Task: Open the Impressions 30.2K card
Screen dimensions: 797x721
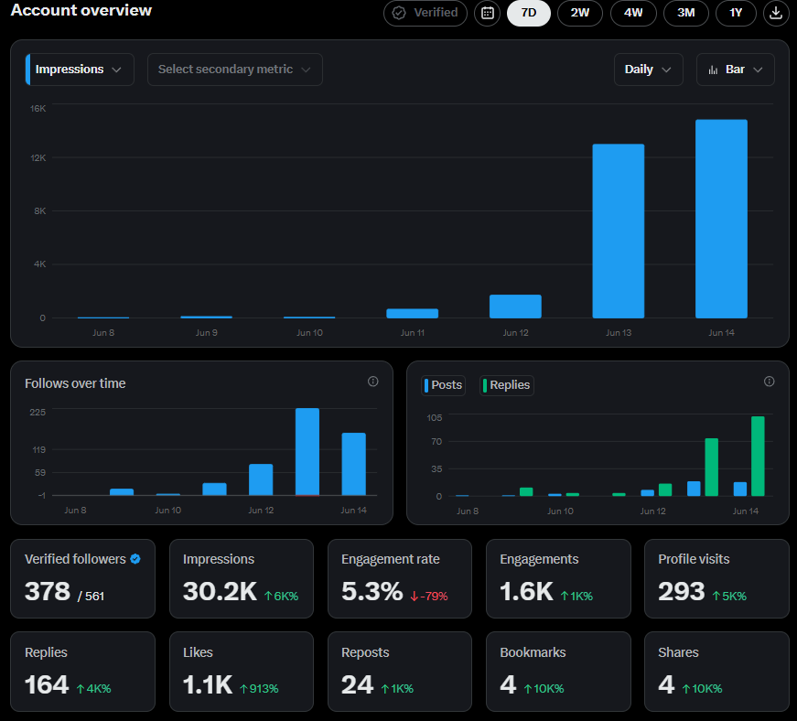Action: click(x=242, y=579)
